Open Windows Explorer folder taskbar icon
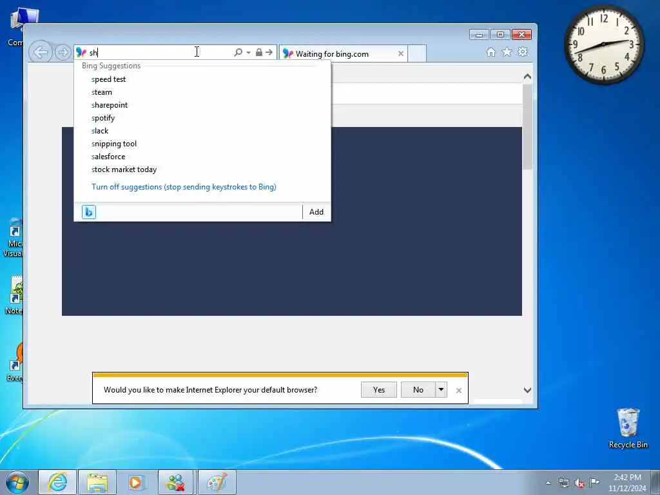The height and width of the screenshot is (495, 660). (97, 482)
